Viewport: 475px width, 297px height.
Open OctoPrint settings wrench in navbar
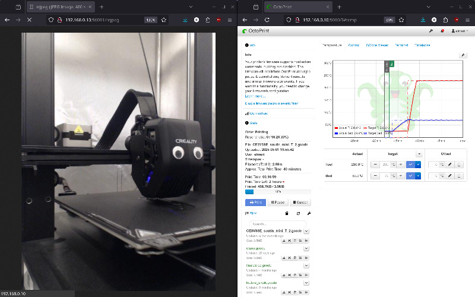[x=430, y=31]
